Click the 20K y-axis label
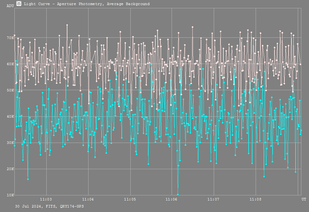 coord(11,169)
